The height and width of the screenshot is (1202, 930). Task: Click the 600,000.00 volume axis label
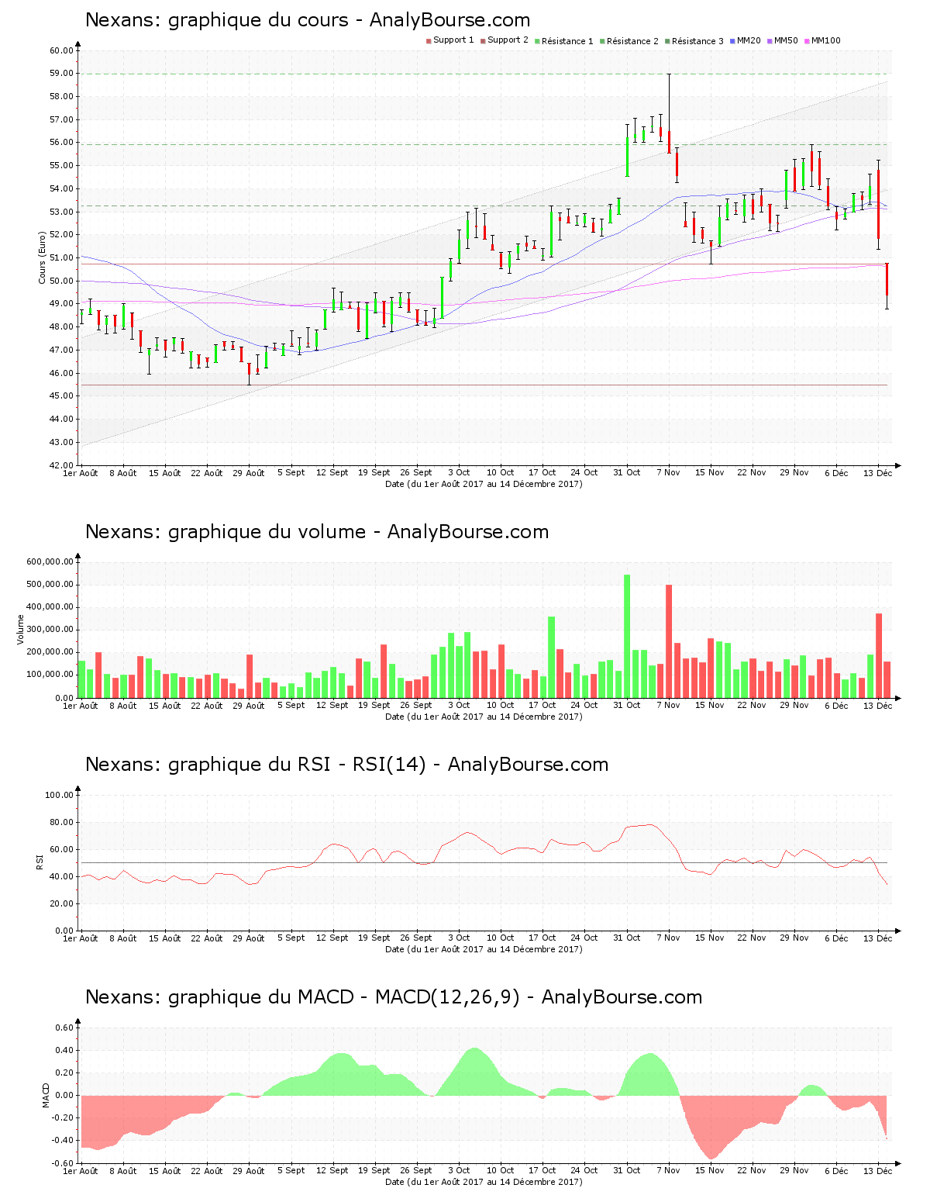[x=50, y=561]
